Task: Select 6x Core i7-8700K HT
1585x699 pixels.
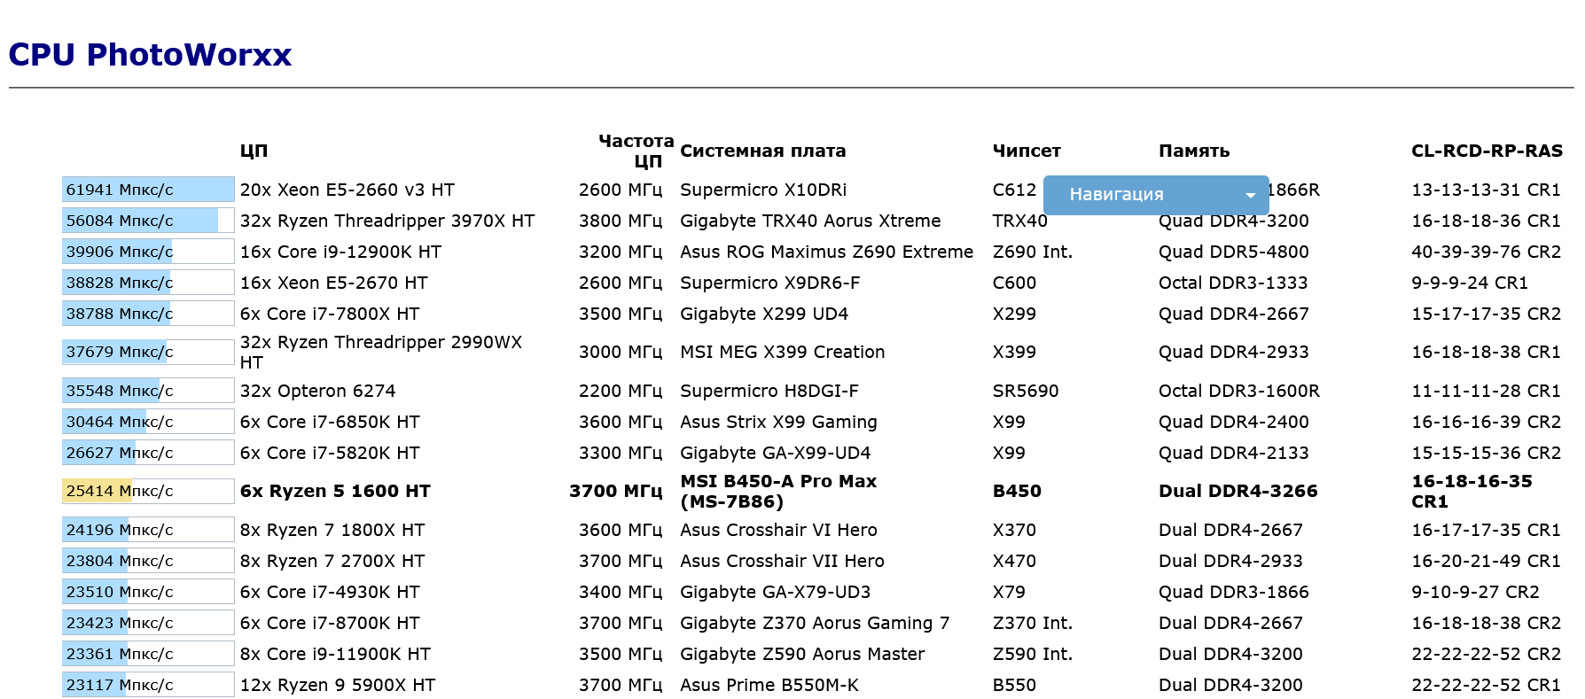Action: pyautogui.click(x=330, y=623)
